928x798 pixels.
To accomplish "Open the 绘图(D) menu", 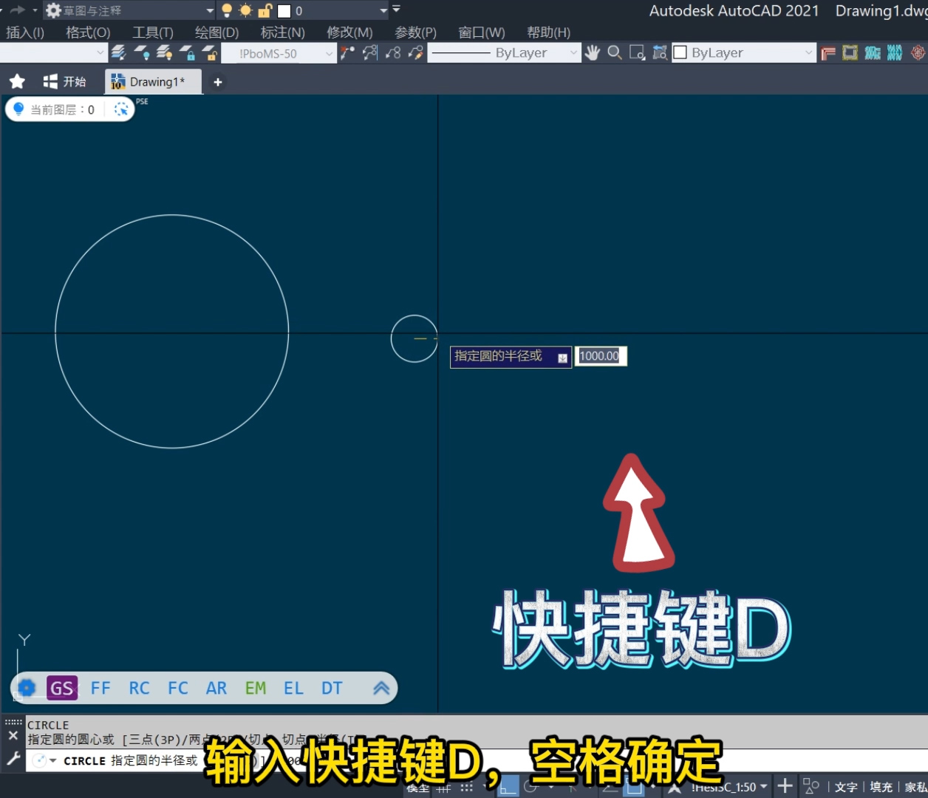I will 216,33.
